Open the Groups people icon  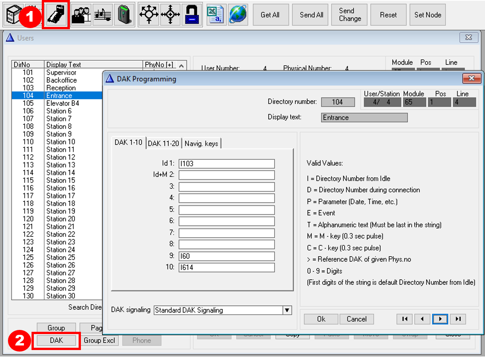click(x=81, y=15)
